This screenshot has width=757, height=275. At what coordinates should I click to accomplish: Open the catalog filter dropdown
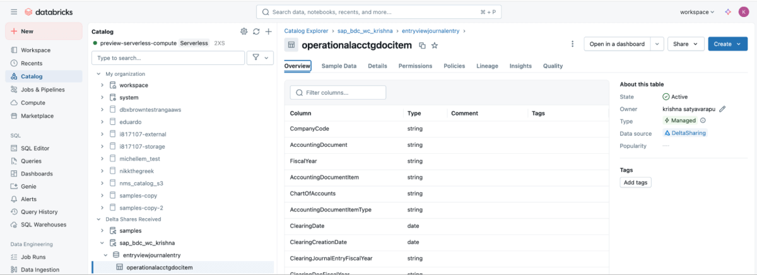click(x=259, y=58)
